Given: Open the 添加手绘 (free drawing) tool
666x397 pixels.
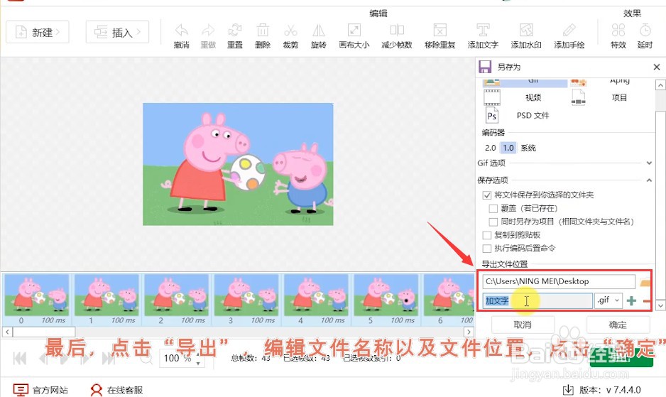Looking at the screenshot, I should [x=569, y=31].
